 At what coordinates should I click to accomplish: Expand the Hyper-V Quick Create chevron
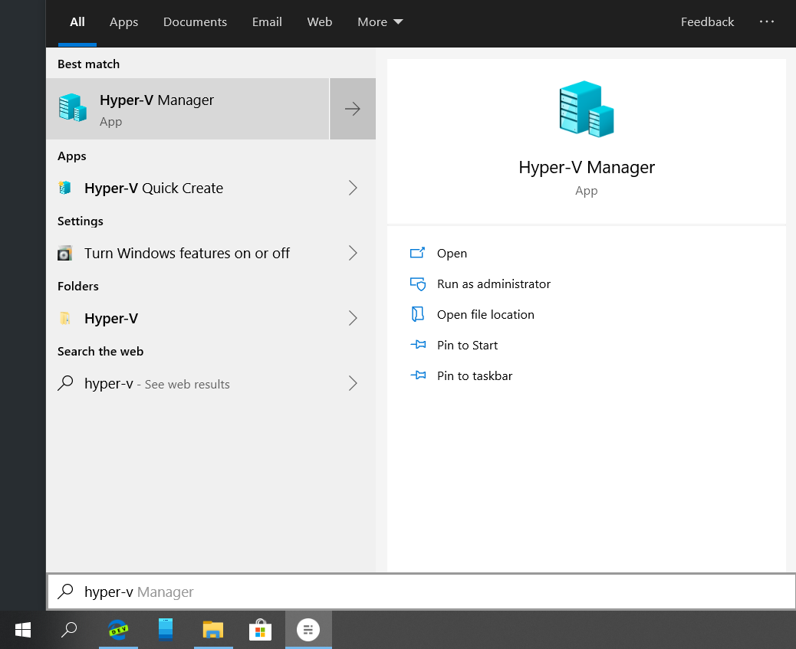pyautogui.click(x=352, y=188)
